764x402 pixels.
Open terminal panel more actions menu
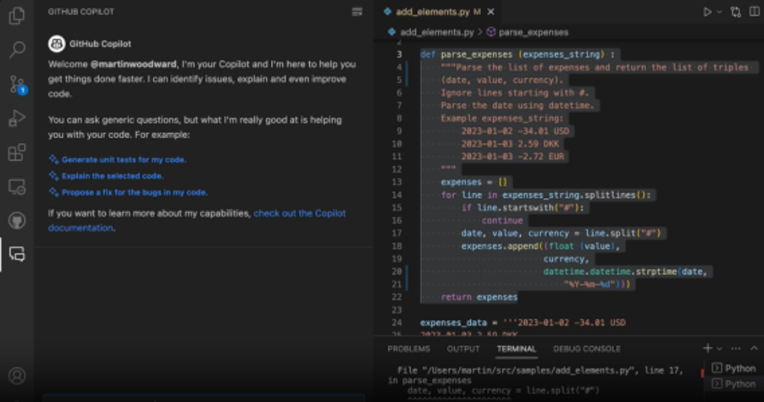coord(736,348)
